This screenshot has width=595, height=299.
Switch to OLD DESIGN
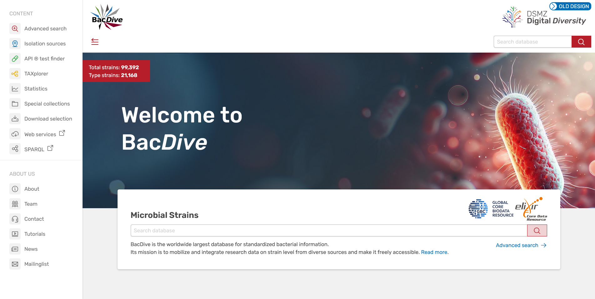point(570,6)
